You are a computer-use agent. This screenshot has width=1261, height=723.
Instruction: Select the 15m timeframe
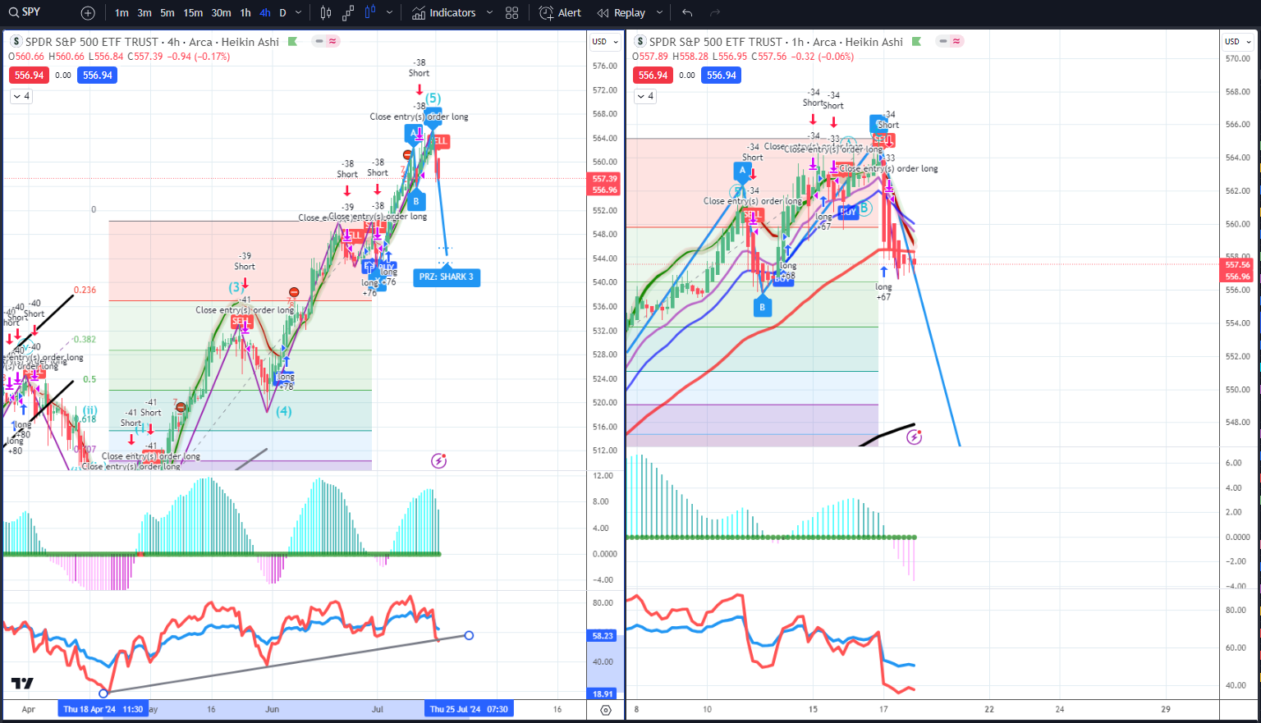click(193, 13)
